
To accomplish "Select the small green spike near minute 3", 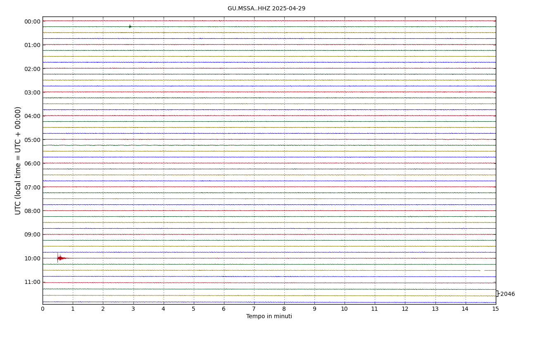I will pos(130,26).
